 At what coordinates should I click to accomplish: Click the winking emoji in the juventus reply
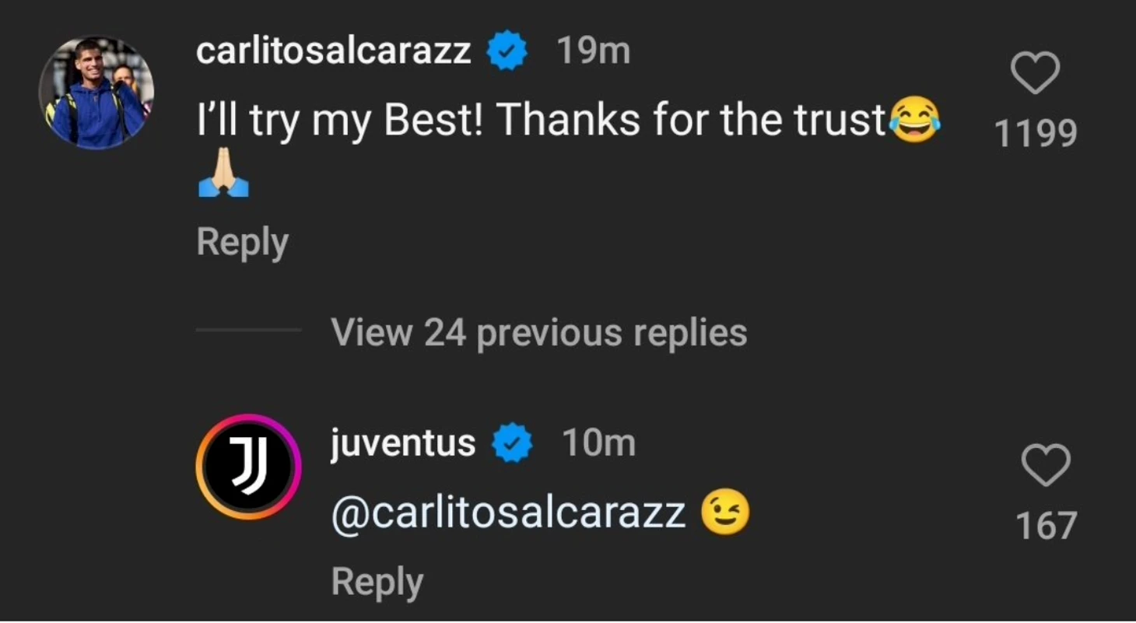point(725,513)
